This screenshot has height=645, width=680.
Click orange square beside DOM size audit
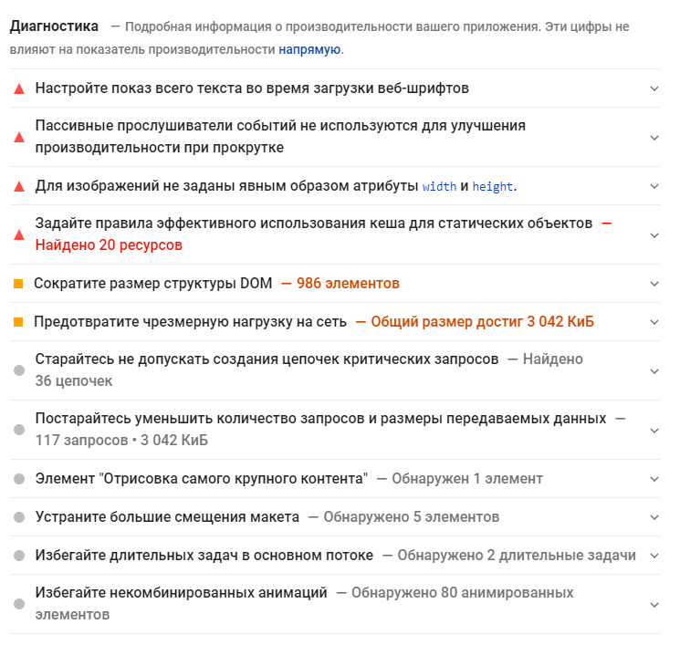pos(18,284)
